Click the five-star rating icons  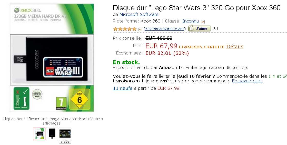coord(125,29)
